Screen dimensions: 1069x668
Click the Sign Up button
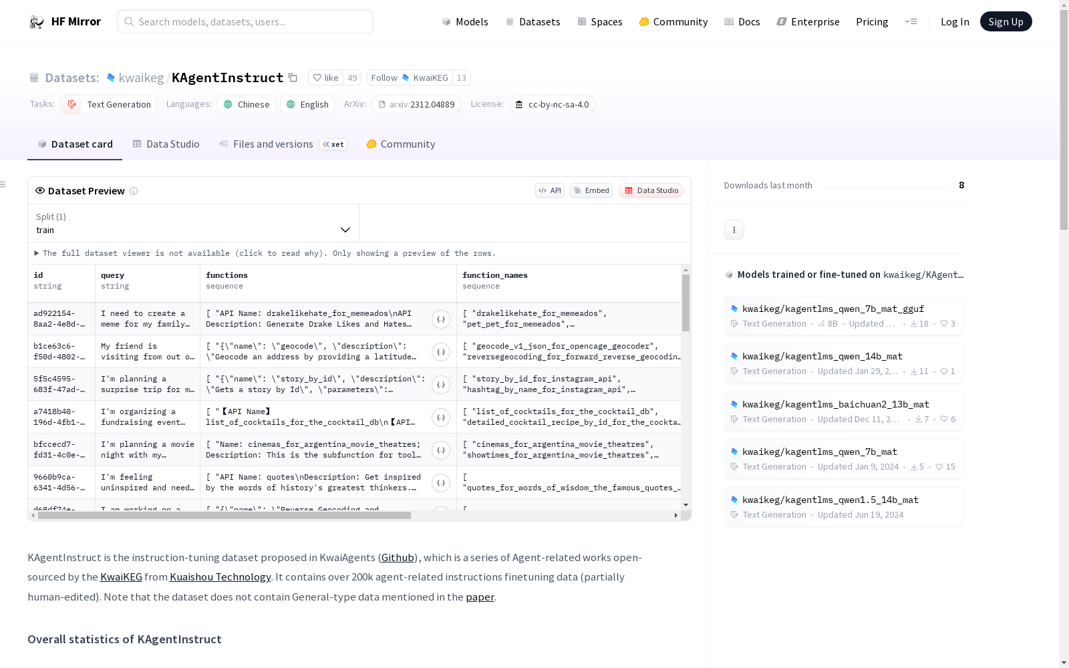[1006, 21]
